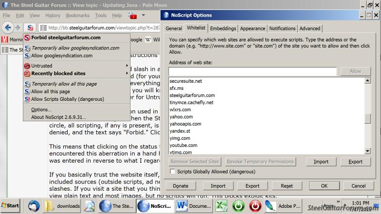Switch to the Appearance tab
Image resolution: width=381 pixels, height=214 pixels.
[252, 29]
